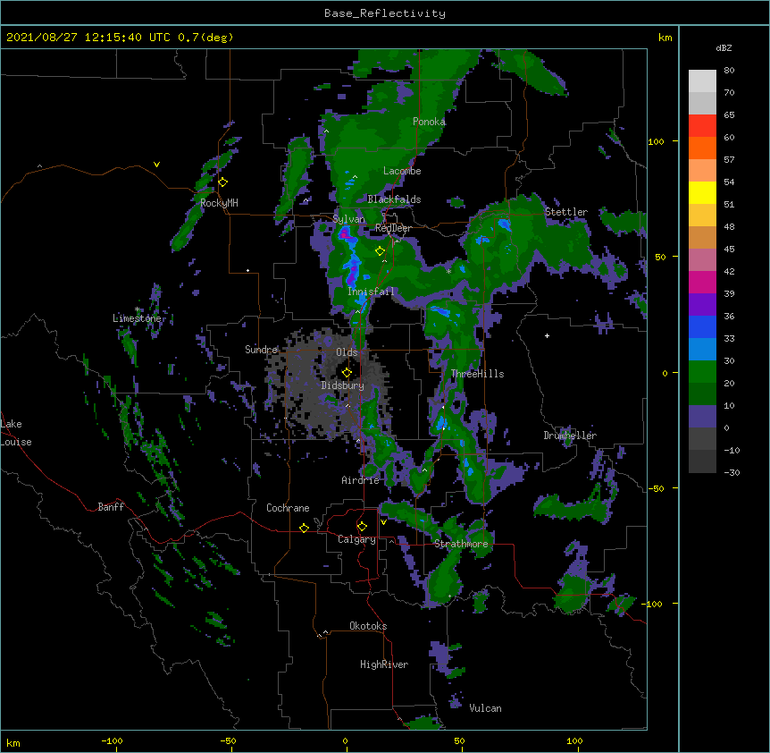Click the 50 tick on the bottom axis

pyautogui.click(x=459, y=740)
